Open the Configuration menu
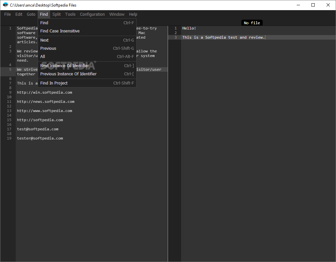336x262 pixels. coord(92,14)
